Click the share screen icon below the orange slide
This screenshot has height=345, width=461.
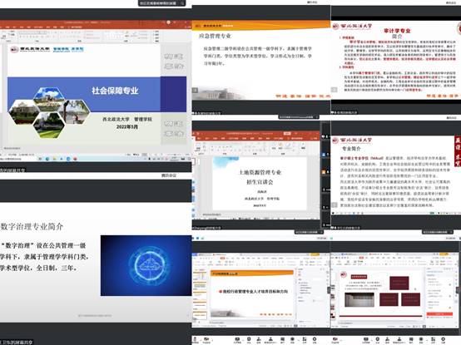click(x=237, y=340)
